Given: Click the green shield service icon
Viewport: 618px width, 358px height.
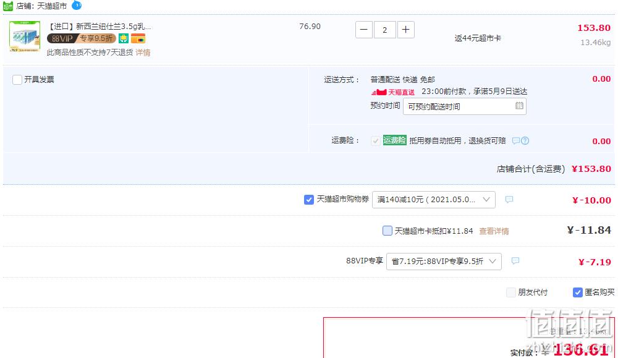Looking at the screenshot, I should (124, 38).
